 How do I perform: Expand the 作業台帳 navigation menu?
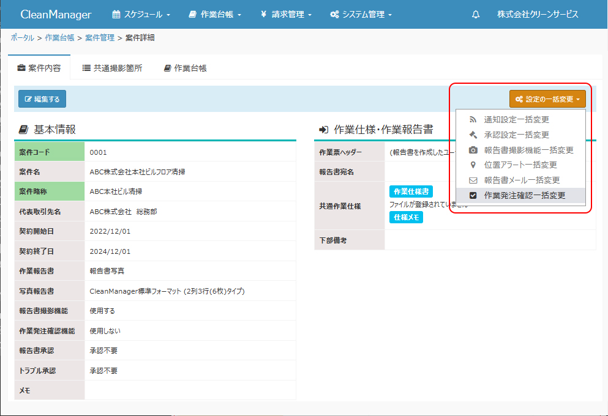(x=215, y=15)
